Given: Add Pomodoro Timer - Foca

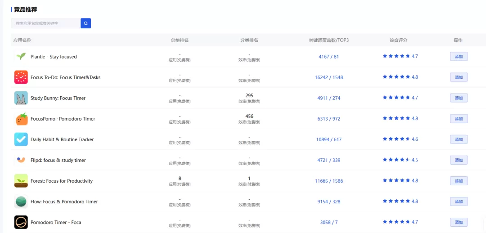Looking at the screenshot, I should (x=459, y=223).
